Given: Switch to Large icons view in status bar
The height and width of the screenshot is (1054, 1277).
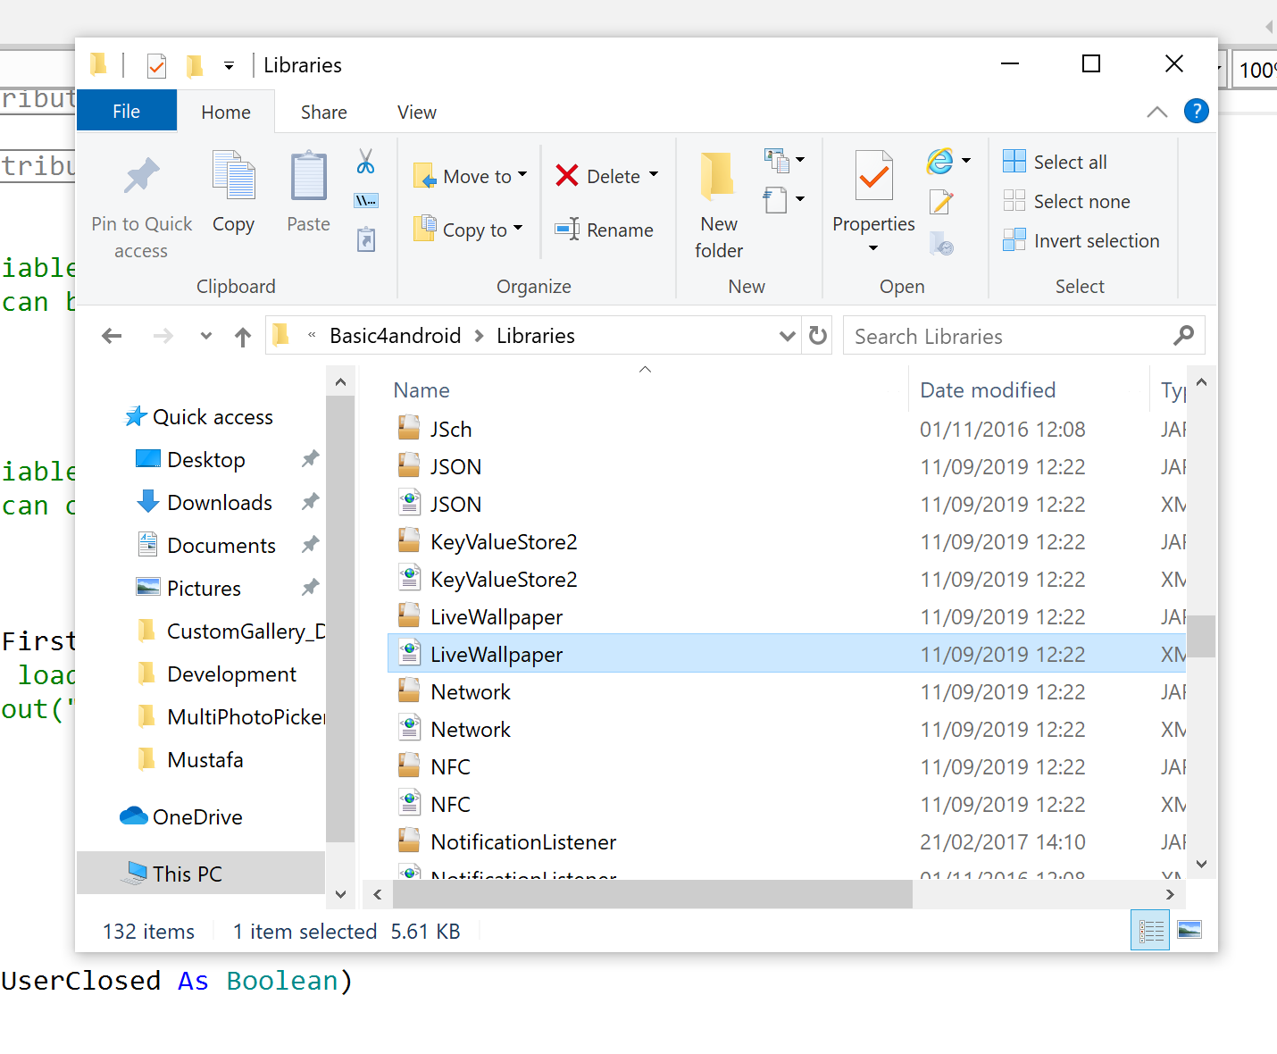Looking at the screenshot, I should point(1189,931).
